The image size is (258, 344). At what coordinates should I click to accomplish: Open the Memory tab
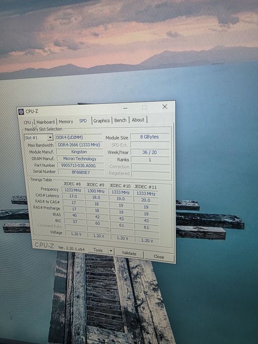[x=66, y=121]
